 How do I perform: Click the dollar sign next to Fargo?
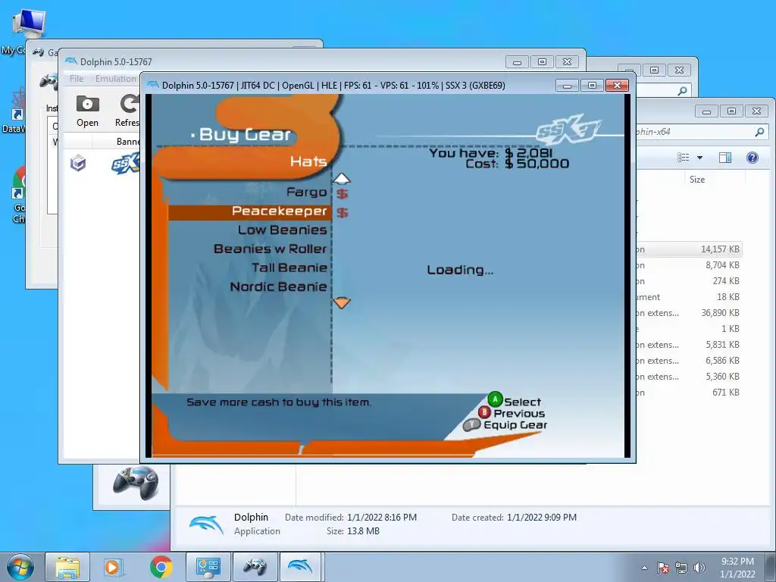tap(342, 193)
